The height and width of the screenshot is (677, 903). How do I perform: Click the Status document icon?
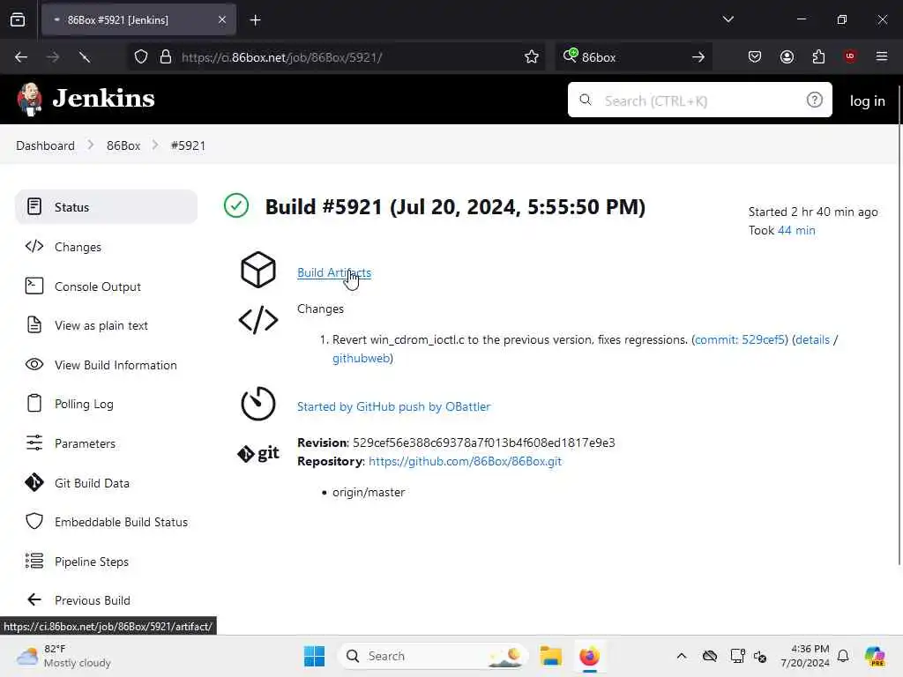tap(34, 206)
